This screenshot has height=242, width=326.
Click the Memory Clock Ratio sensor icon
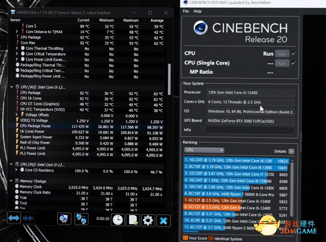17,192
